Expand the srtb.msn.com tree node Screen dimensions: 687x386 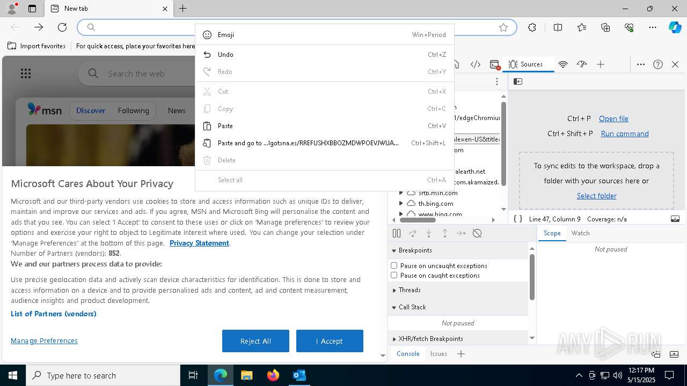point(401,192)
